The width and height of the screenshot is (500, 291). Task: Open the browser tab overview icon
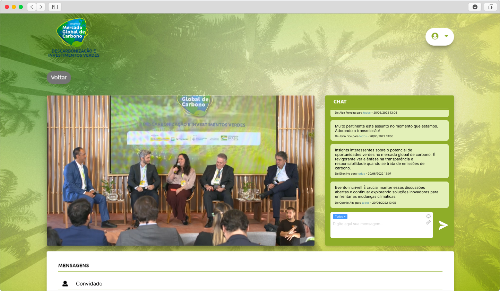(x=491, y=7)
